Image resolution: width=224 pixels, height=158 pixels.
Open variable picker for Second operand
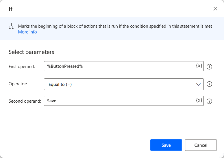point(199,100)
